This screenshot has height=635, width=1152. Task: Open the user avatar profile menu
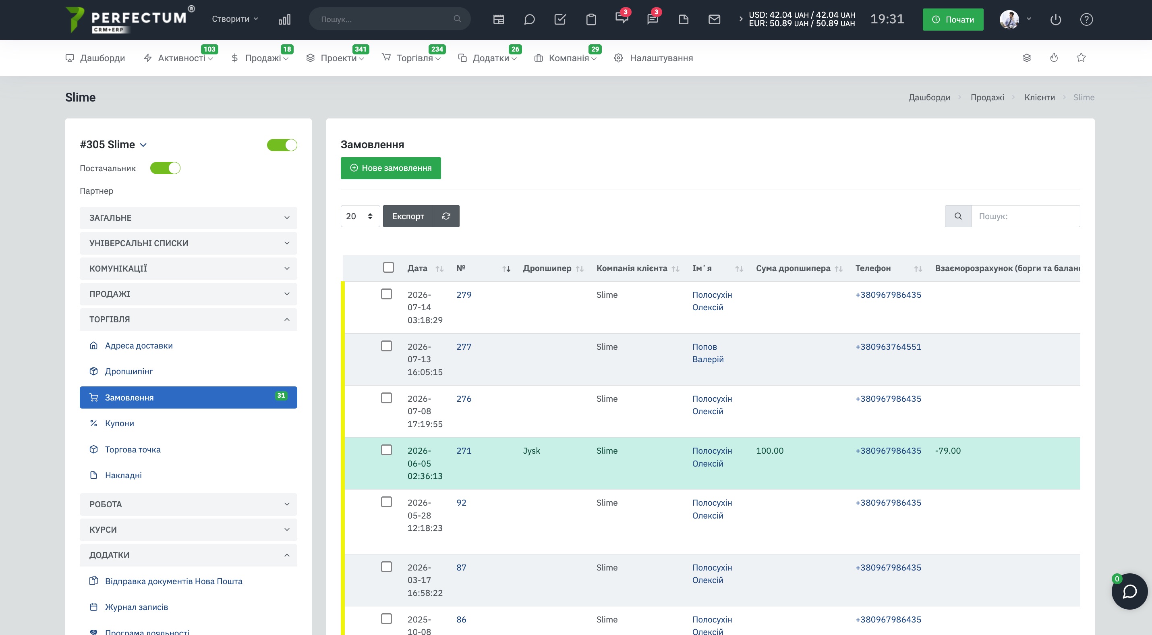1015,19
